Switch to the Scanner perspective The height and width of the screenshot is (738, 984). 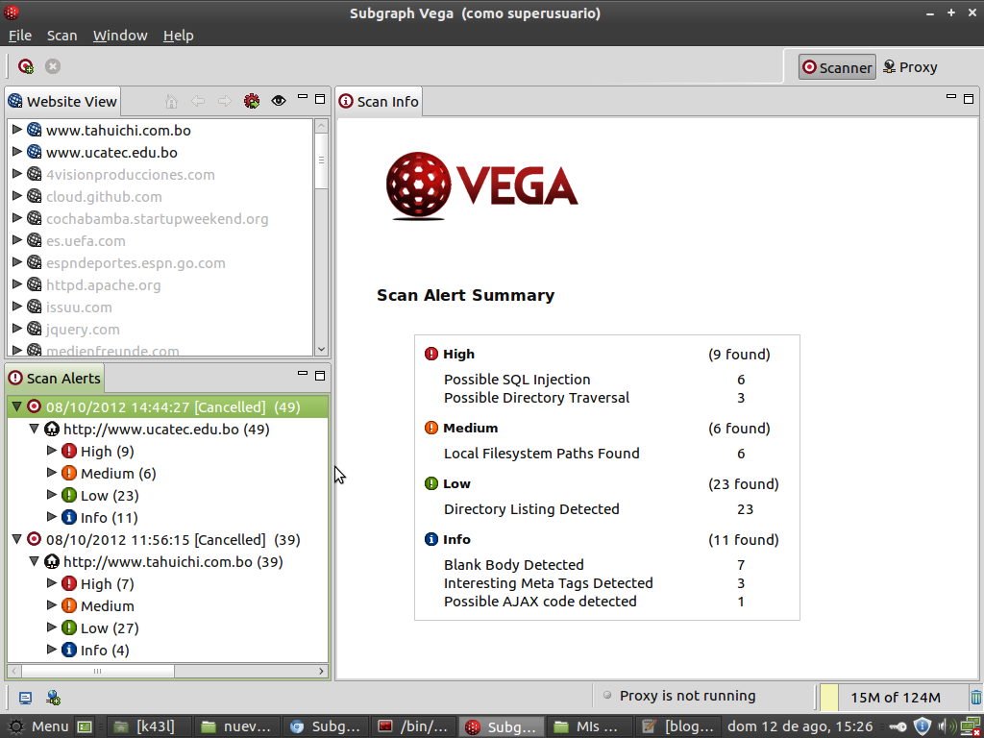pyautogui.click(x=837, y=67)
